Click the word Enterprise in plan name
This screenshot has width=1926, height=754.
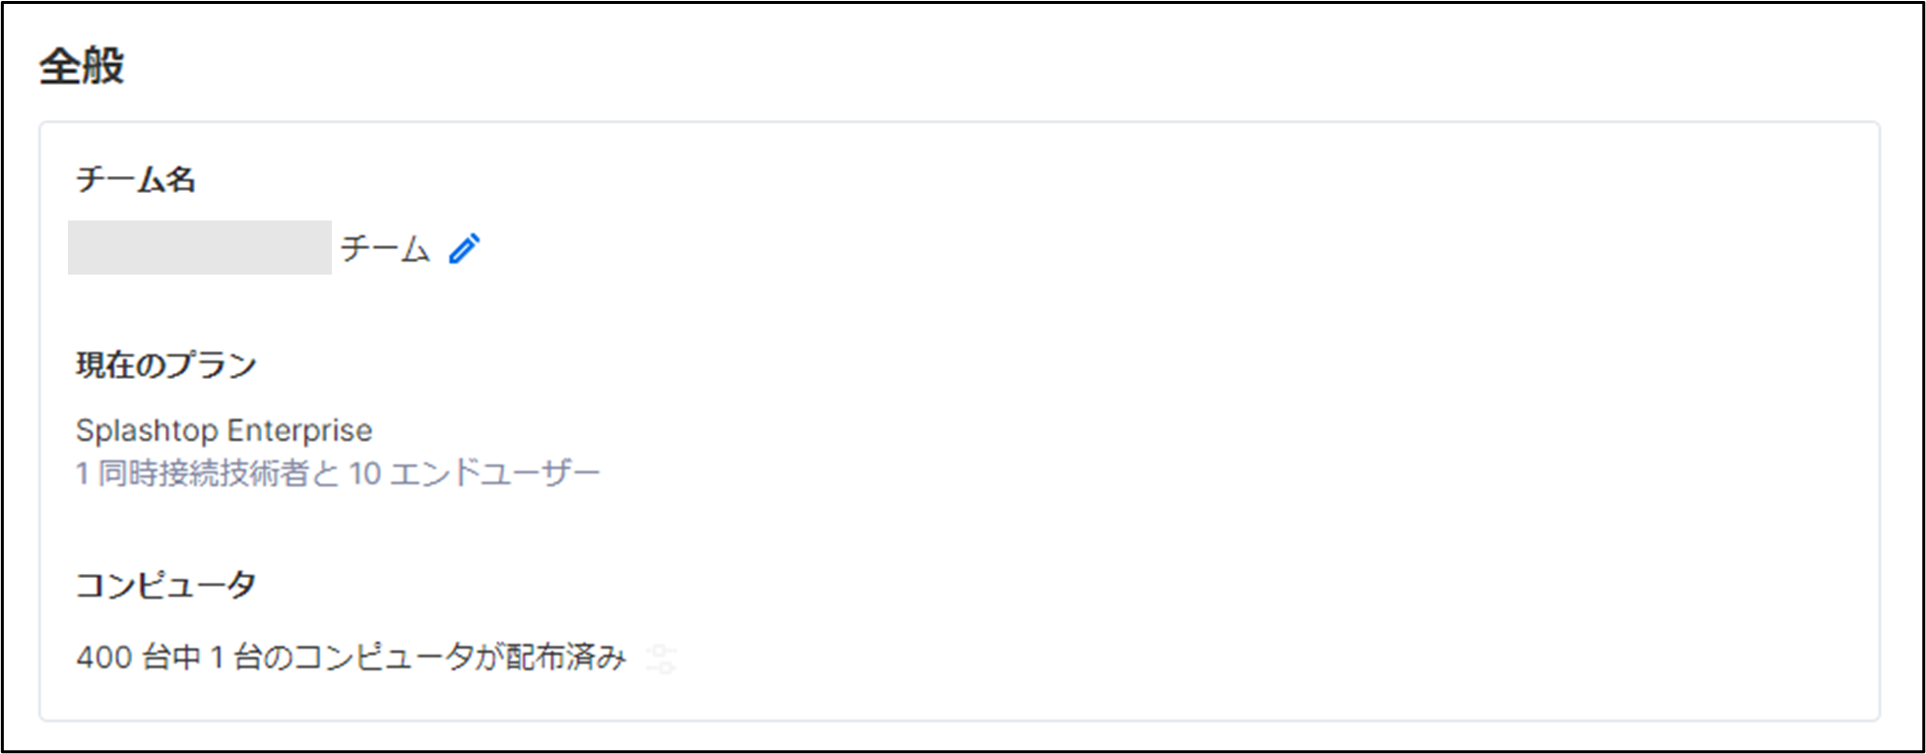(x=299, y=430)
